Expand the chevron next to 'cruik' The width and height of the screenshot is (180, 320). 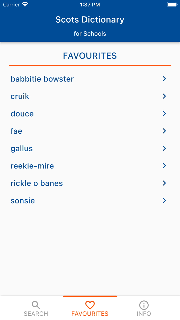pyautogui.click(x=164, y=96)
